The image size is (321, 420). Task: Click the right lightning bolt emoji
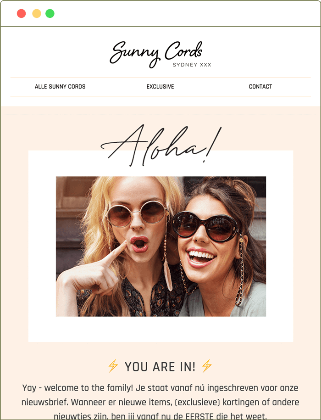tap(206, 366)
